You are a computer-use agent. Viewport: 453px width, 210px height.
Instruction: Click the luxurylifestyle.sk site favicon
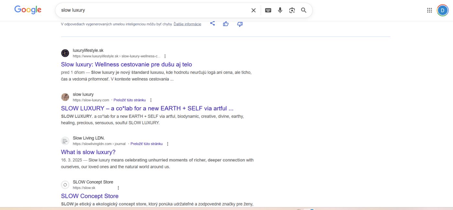click(x=65, y=53)
